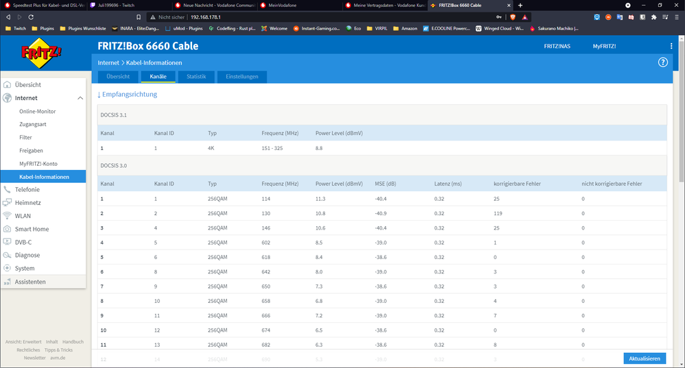
Task: Open the Twitch bookmark
Action: click(x=16, y=28)
